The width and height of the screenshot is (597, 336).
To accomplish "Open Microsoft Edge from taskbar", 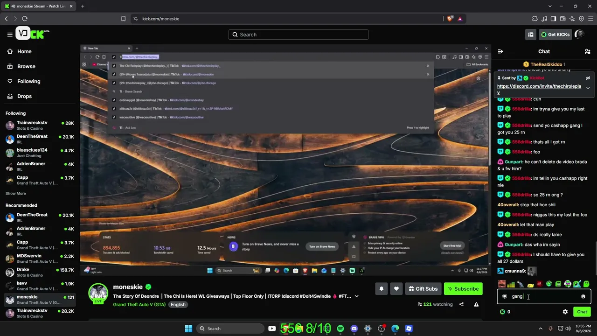I will 395,329.
